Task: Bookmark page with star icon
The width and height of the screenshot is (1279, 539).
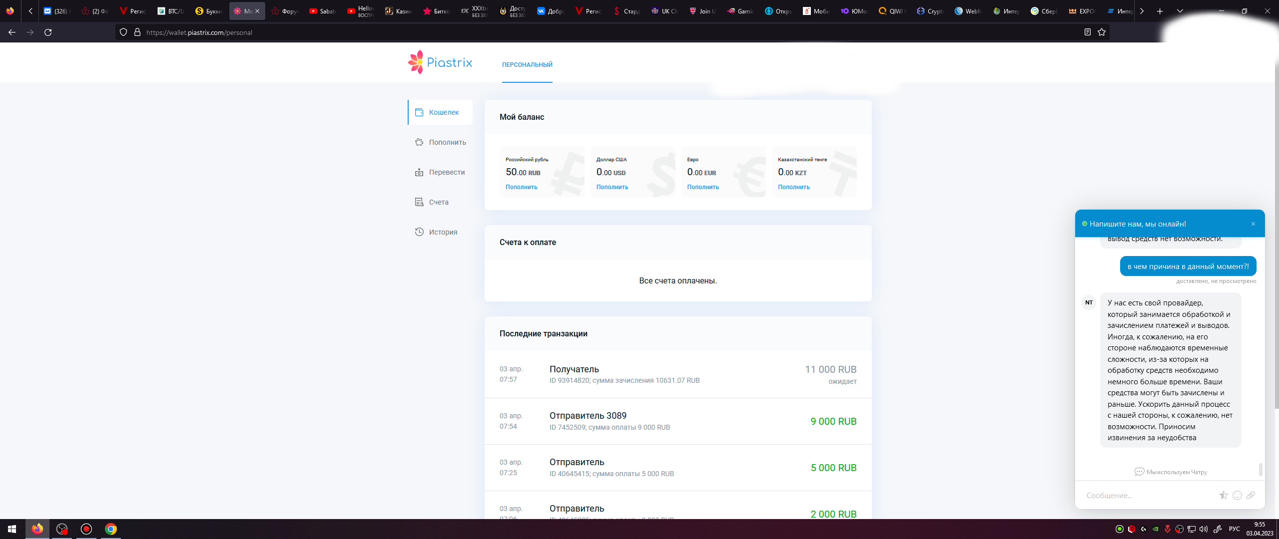Action: [1102, 32]
